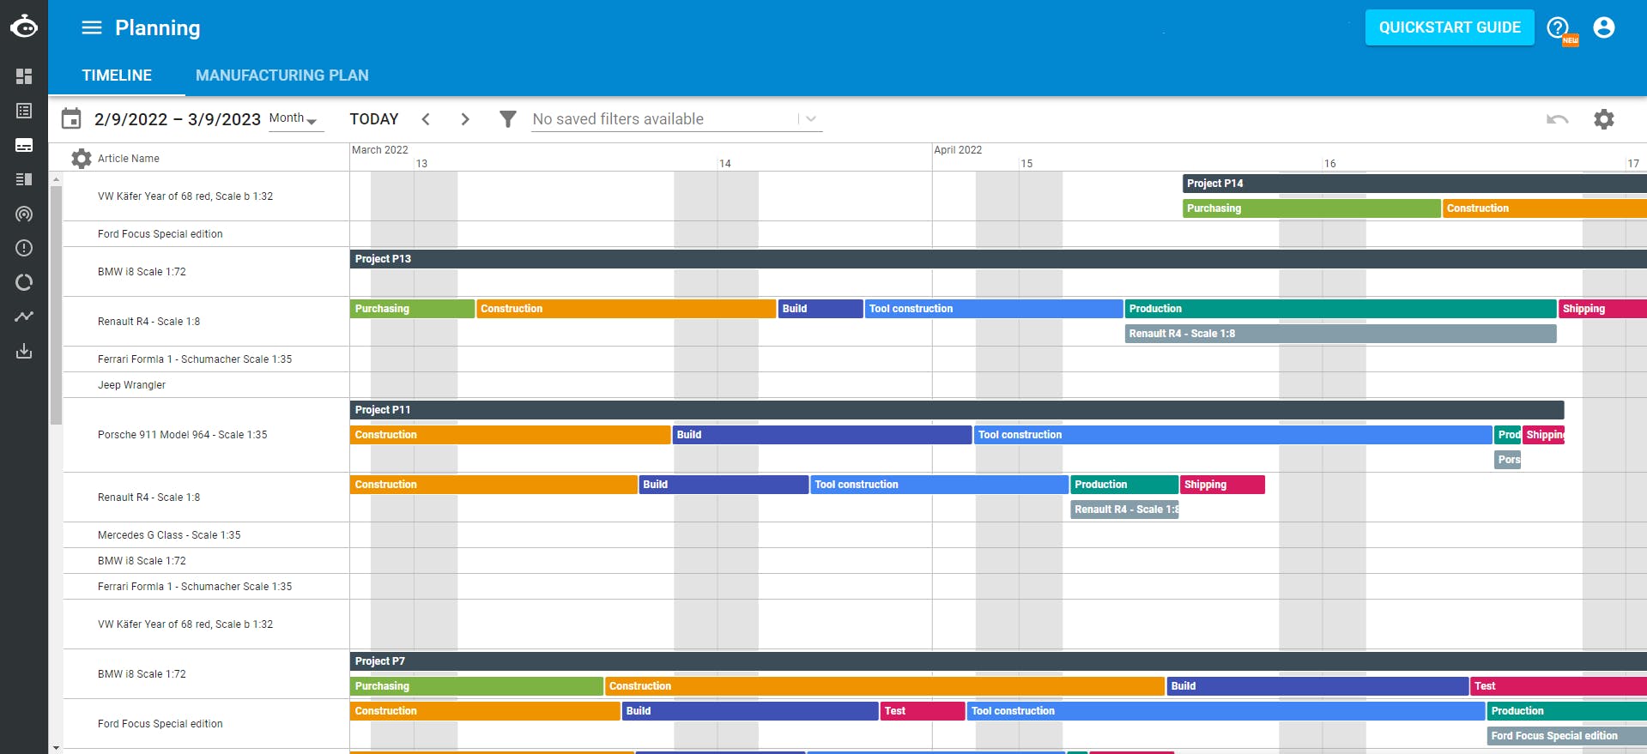The height and width of the screenshot is (754, 1647).
Task: Go to the previous time period chevron
Action: coord(426,119)
